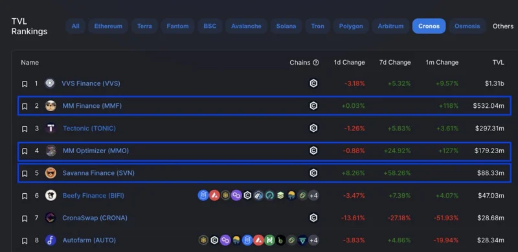518x252 pixels.
Task: Filter rankings by Ethereum
Action: [x=108, y=26]
